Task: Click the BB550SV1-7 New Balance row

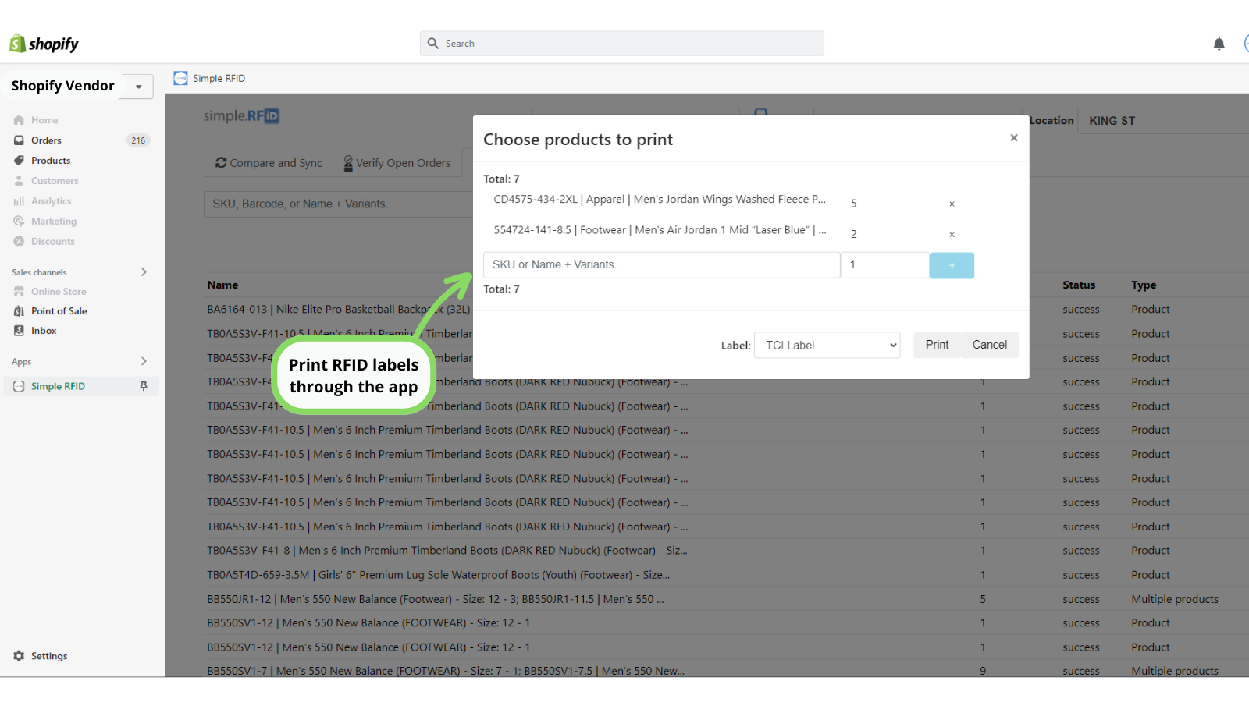Action: [726, 671]
